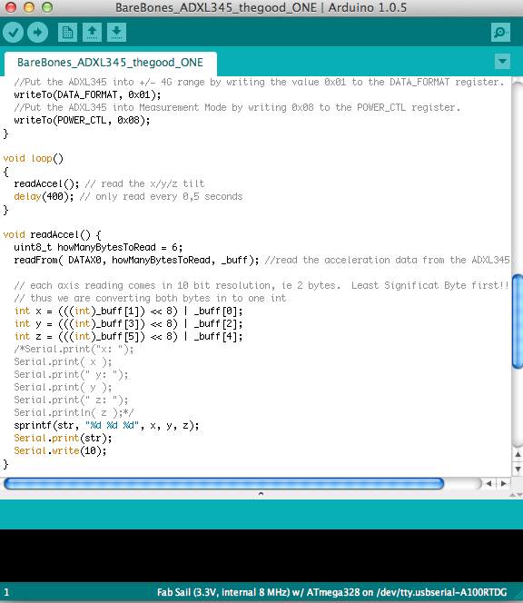Click the comment about 4G range
The height and width of the screenshot is (603, 523).
(259, 82)
